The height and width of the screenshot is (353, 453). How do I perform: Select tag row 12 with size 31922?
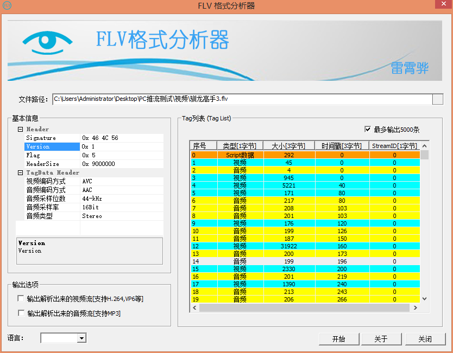point(305,246)
